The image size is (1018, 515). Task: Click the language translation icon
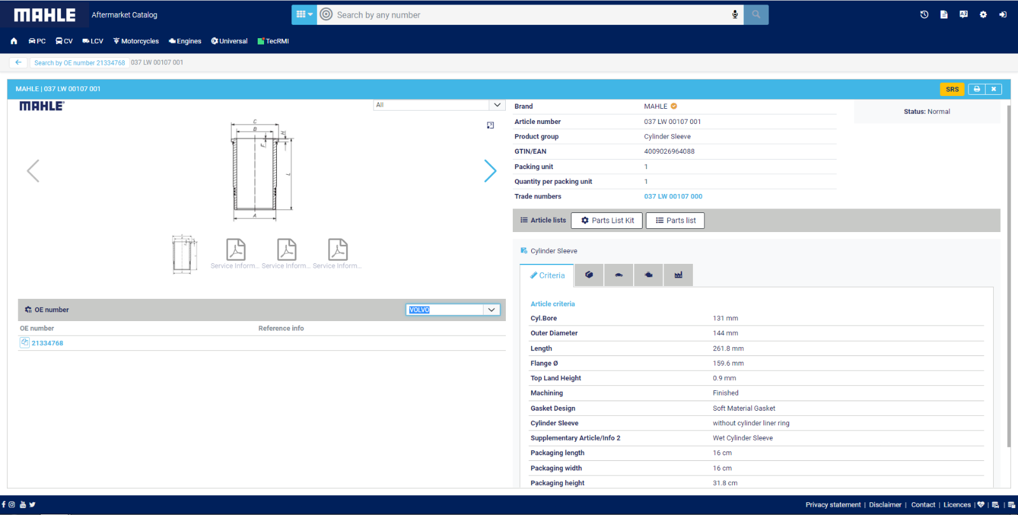pos(963,15)
